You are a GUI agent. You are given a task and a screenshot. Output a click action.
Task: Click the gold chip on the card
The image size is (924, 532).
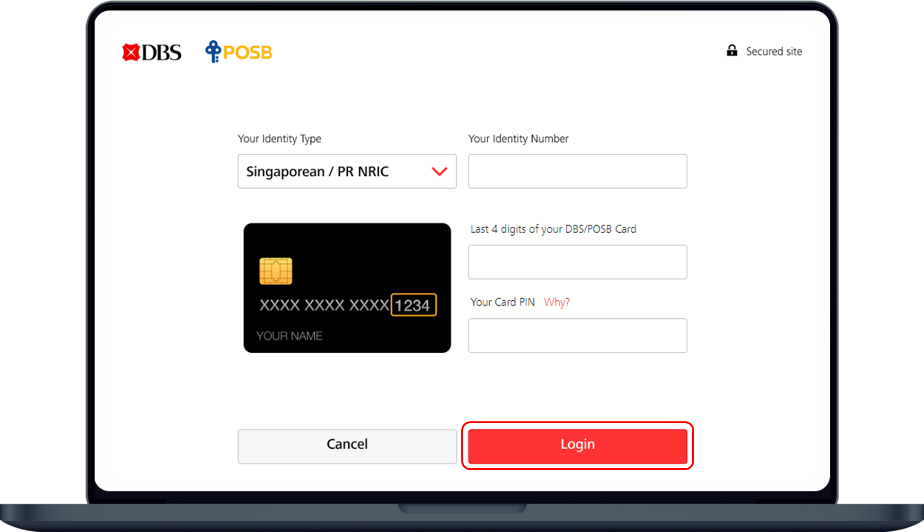(x=276, y=271)
